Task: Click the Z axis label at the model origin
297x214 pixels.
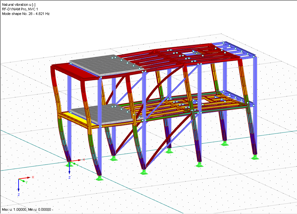Action: coord(69,177)
